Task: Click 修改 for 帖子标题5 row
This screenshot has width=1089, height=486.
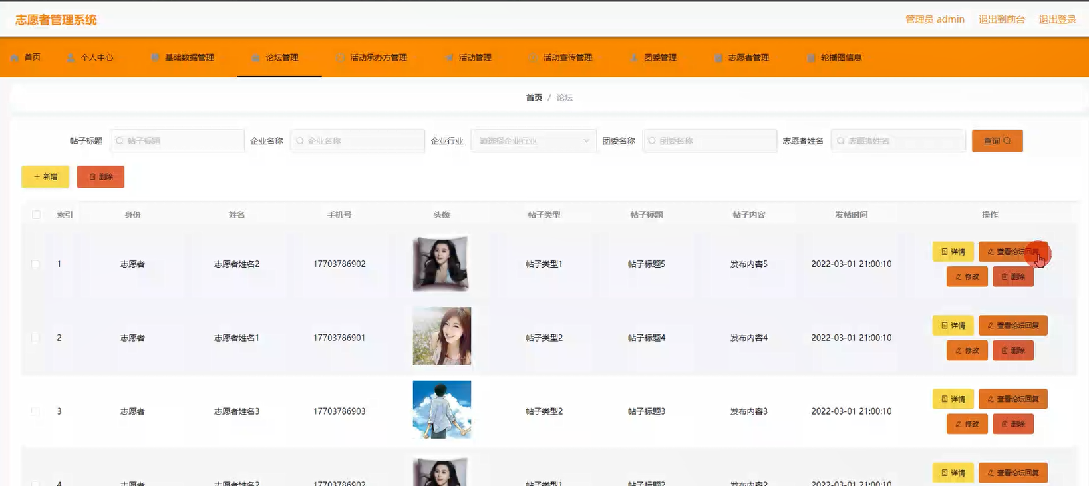Action: point(967,276)
